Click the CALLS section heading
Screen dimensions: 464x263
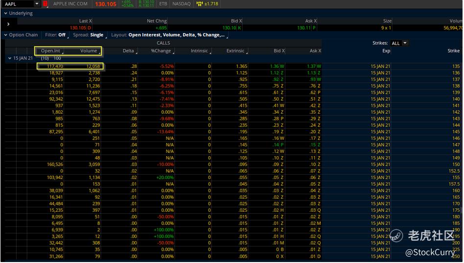[x=163, y=43]
